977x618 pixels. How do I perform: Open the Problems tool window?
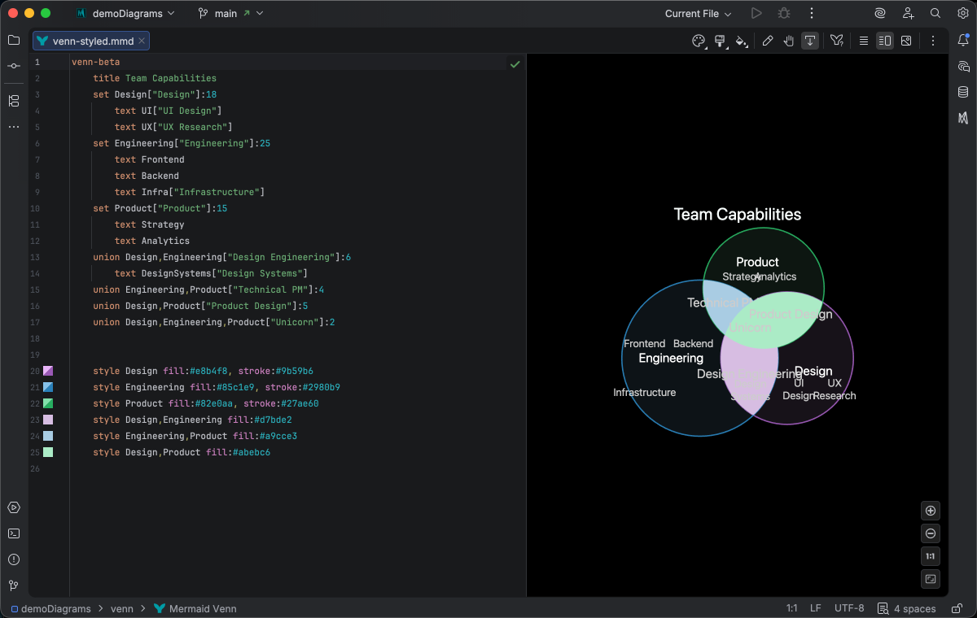click(x=14, y=559)
